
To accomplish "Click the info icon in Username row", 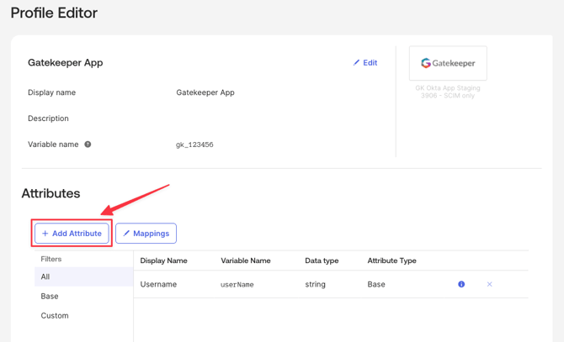I will [461, 285].
